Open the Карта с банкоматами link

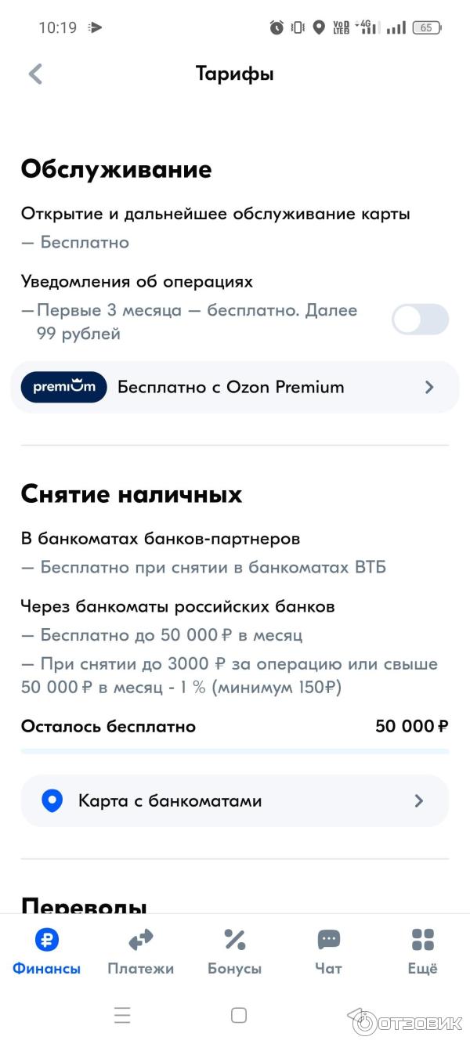click(170, 800)
